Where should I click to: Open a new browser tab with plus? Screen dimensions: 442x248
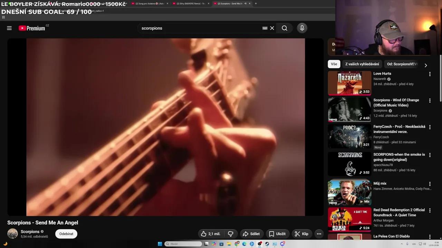(x=256, y=3)
